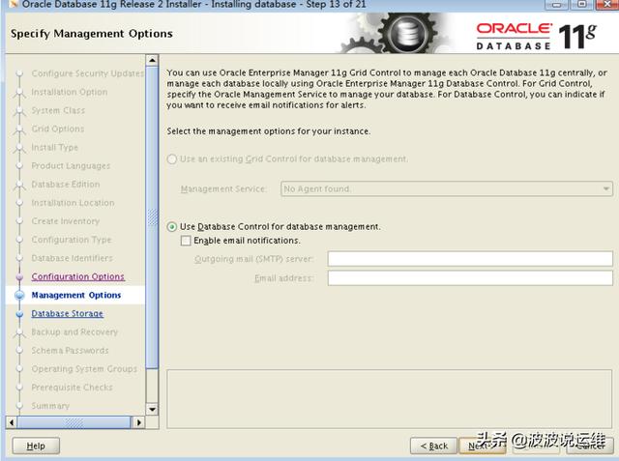This screenshot has width=619, height=461.
Task: Click the Grid Options step
Action: point(58,129)
